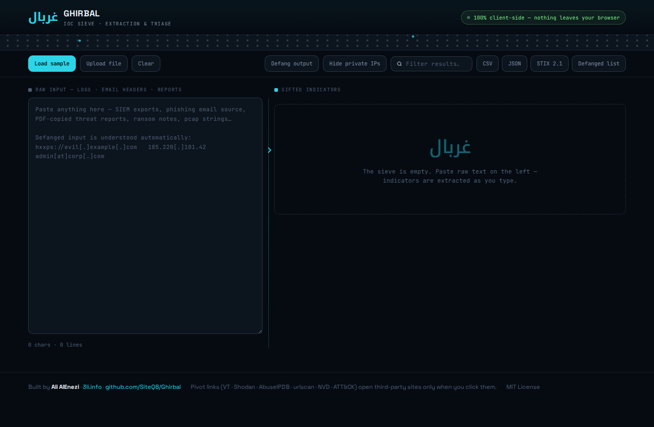Click the GHIRBAL title text
The width and height of the screenshot is (654, 427).
[x=82, y=14]
